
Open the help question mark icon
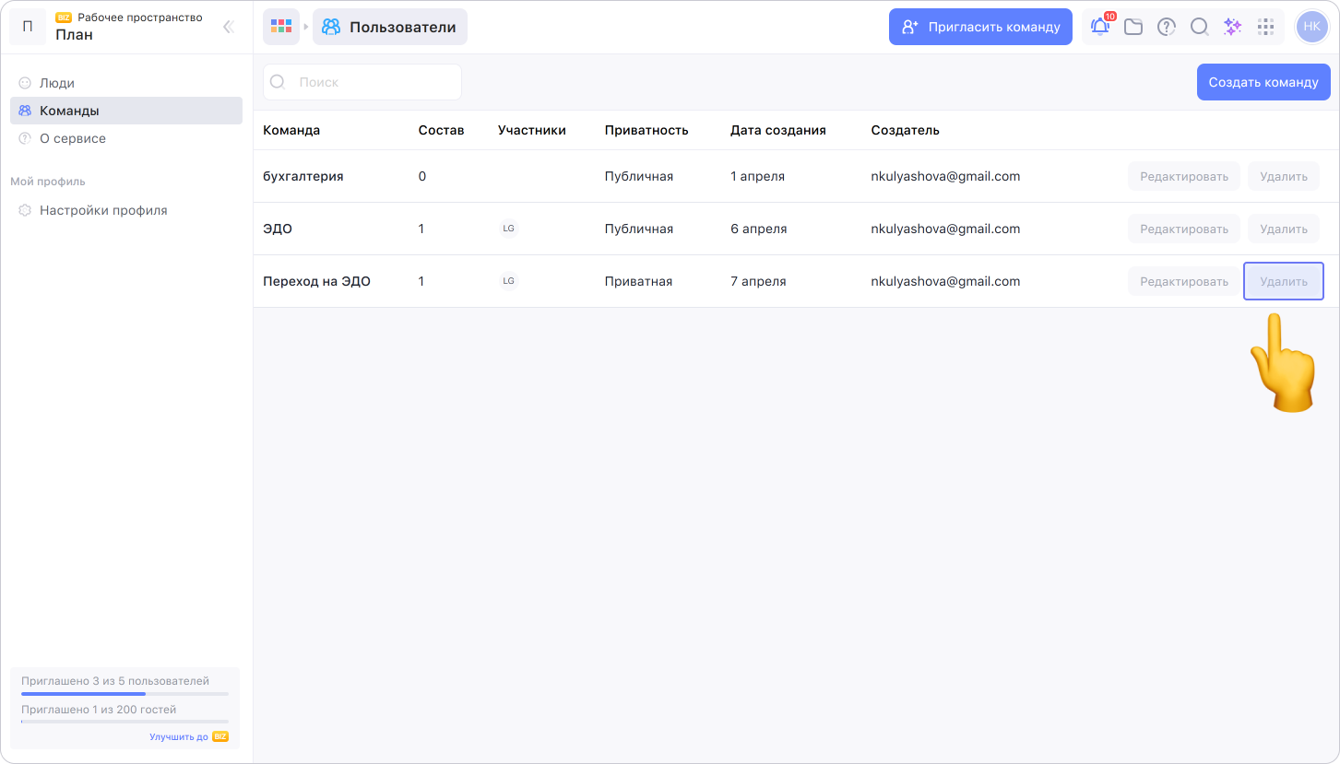pyautogui.click(x=1167, y=27)
